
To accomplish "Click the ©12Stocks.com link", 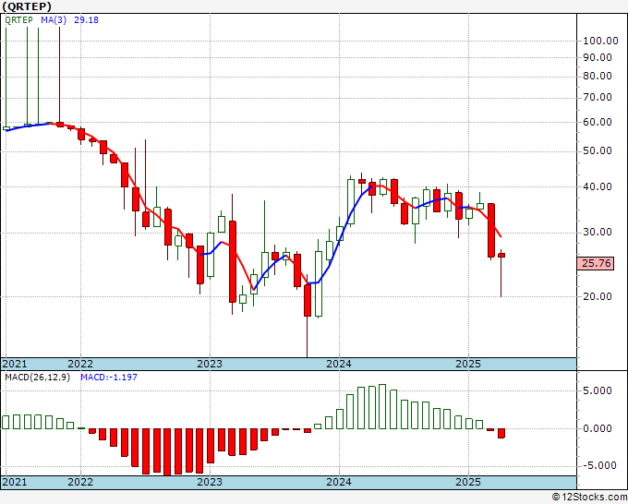I will 589,498.
